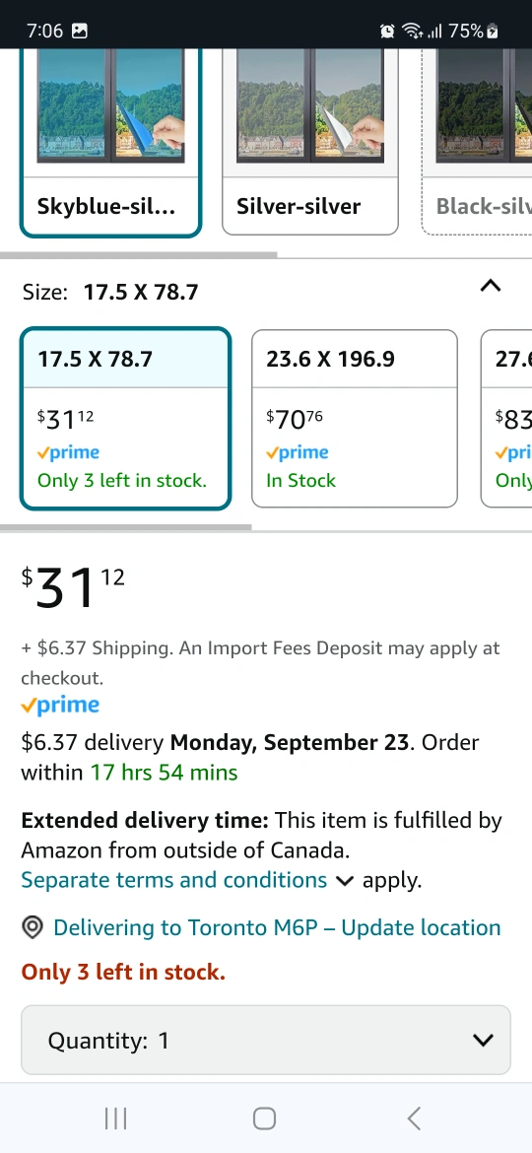Expand the Separate terms and conditions arrow
The width and height of the screenshot is (532, 1153).
(x=344, y=881)
